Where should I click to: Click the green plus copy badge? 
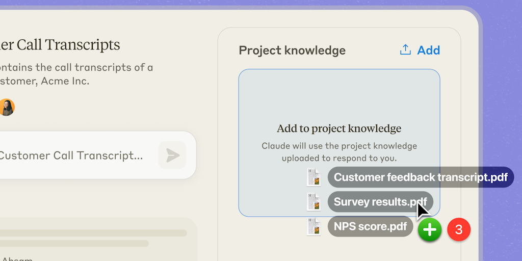[x=430, y=230]
